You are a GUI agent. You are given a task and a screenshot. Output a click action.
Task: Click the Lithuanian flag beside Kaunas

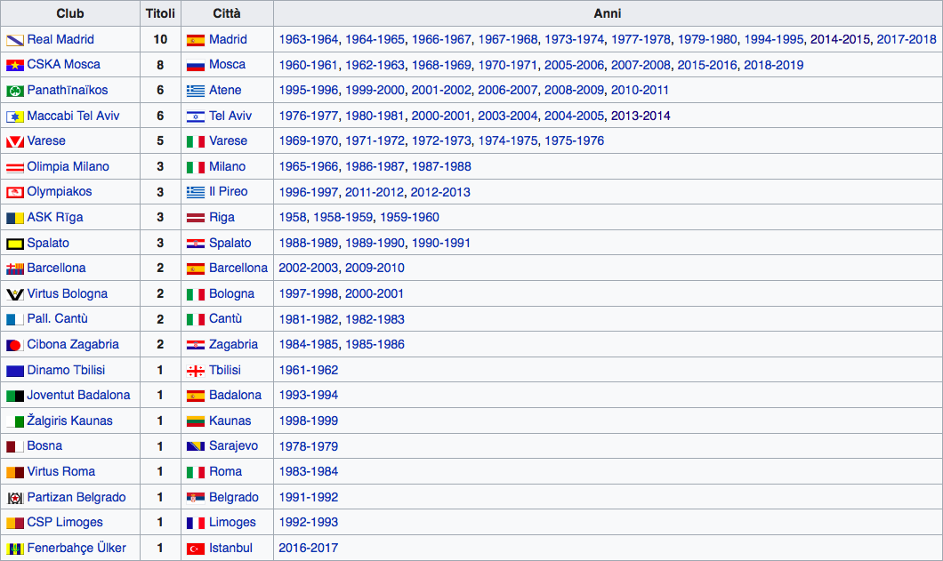coord(196,421)
